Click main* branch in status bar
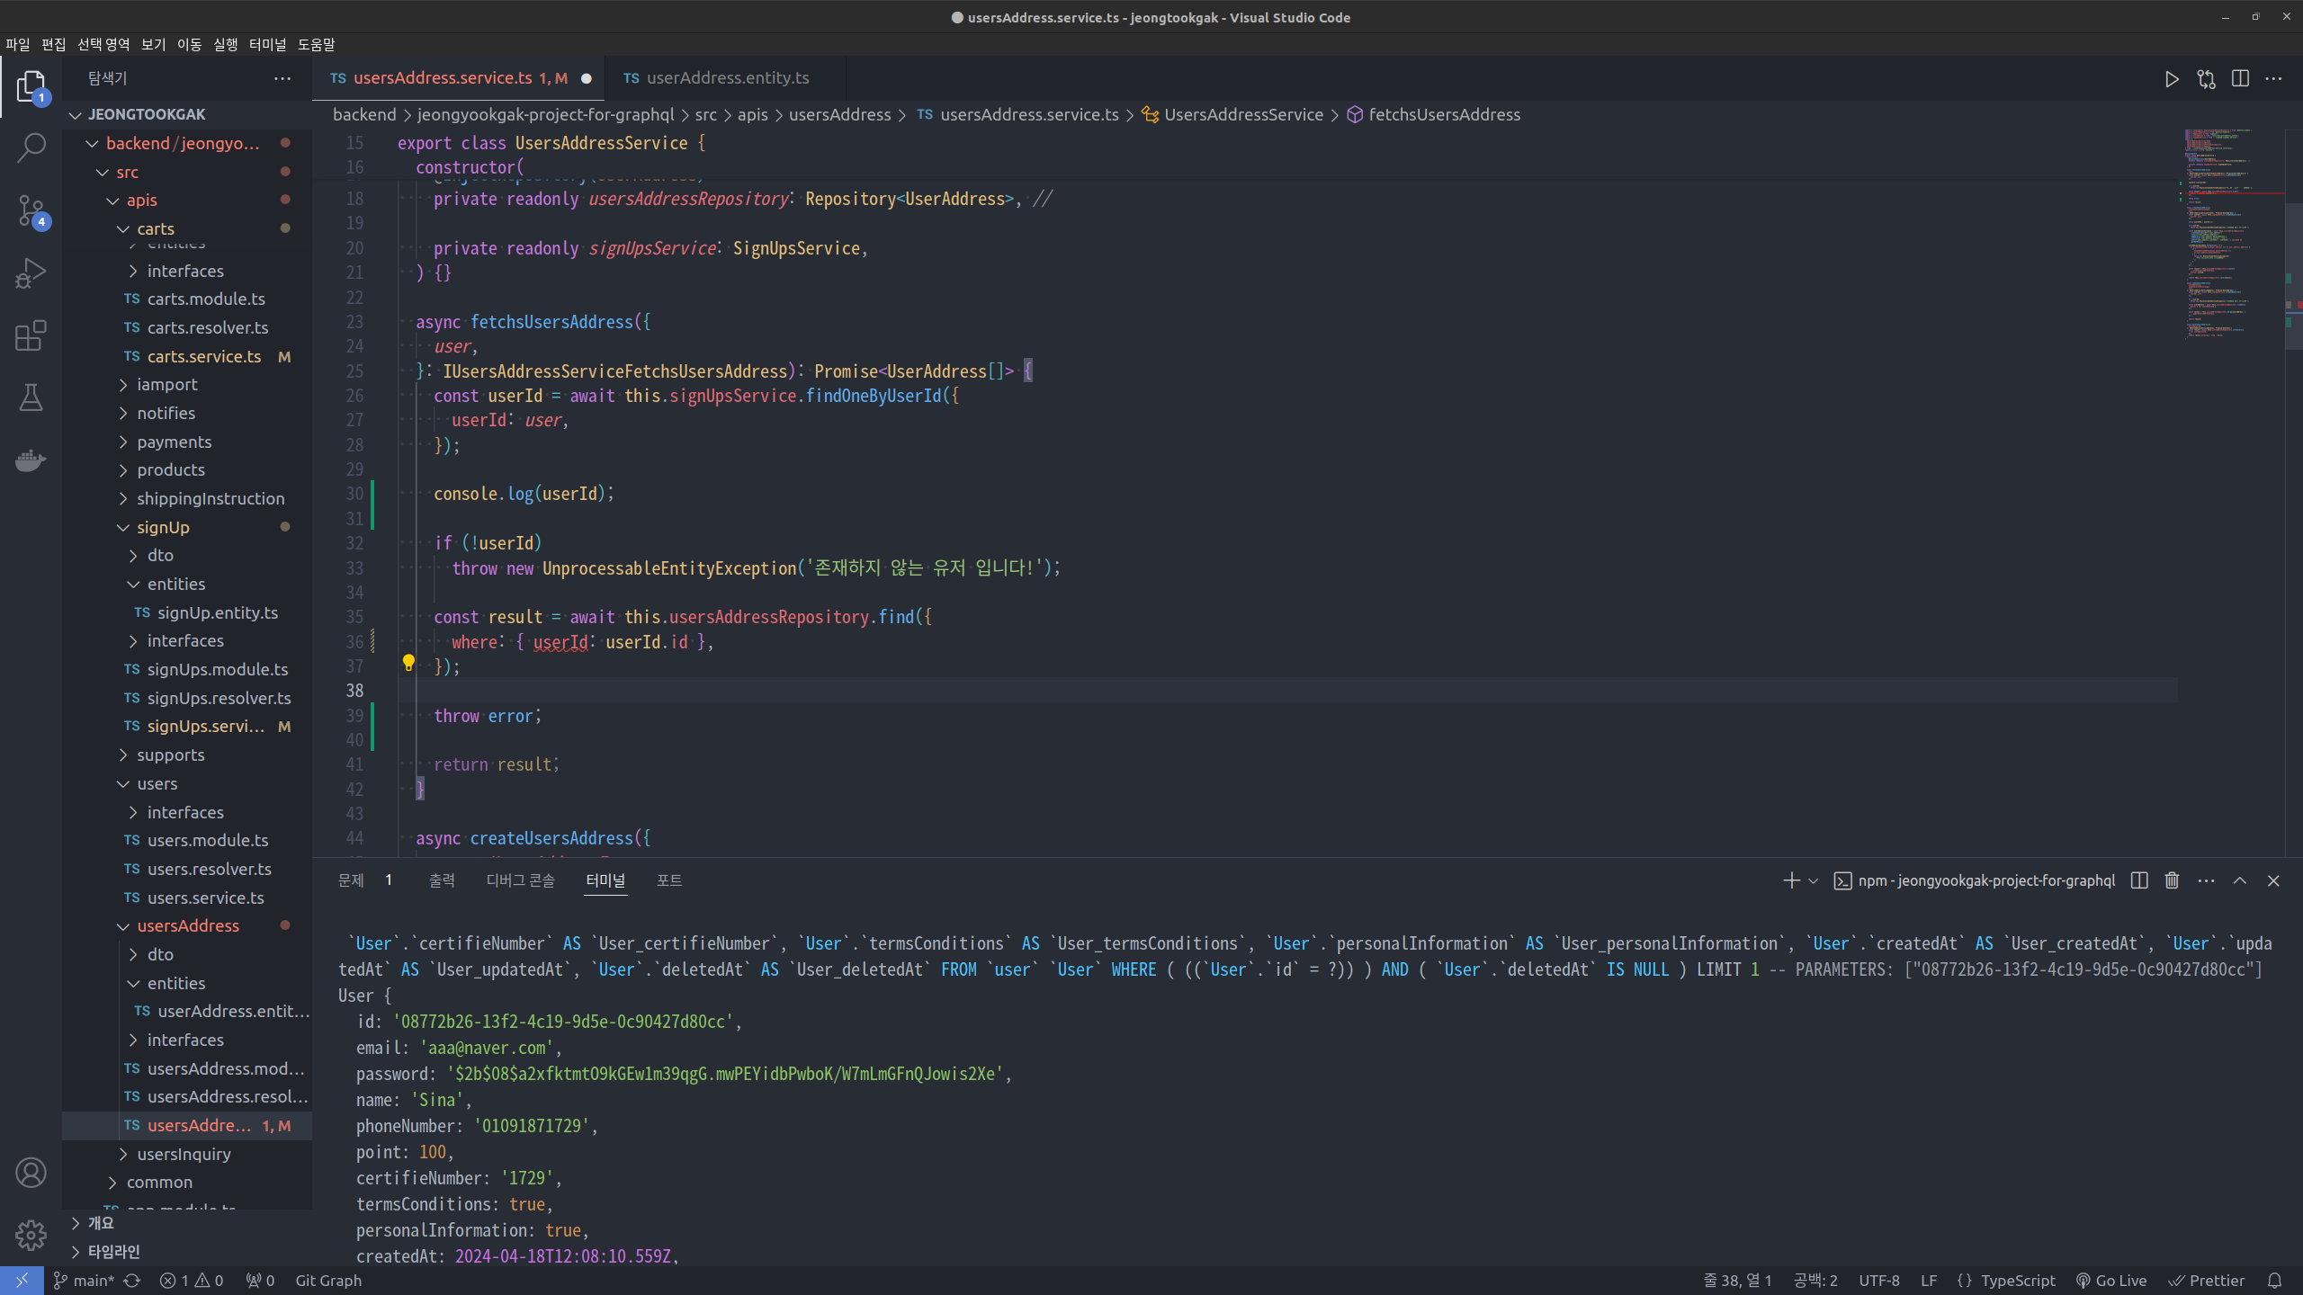2303x1295 pixels. tap(85, 1281)
